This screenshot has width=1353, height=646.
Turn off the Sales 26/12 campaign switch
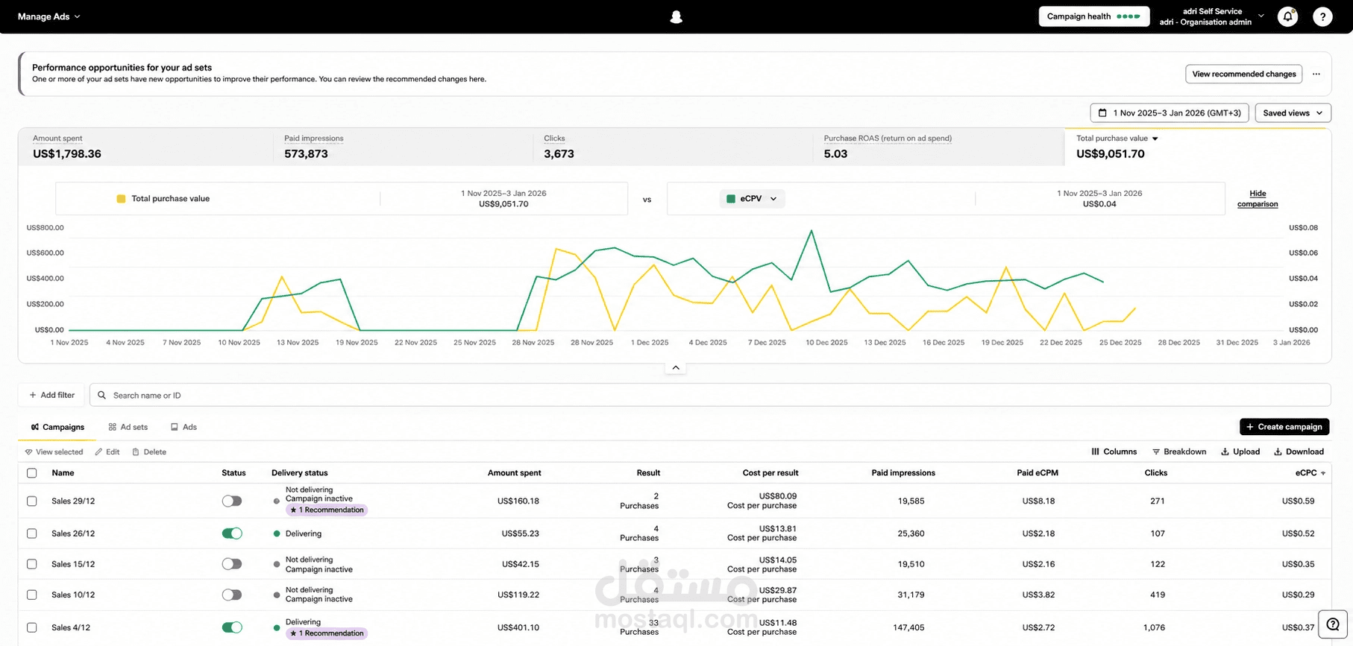(232, 533)
